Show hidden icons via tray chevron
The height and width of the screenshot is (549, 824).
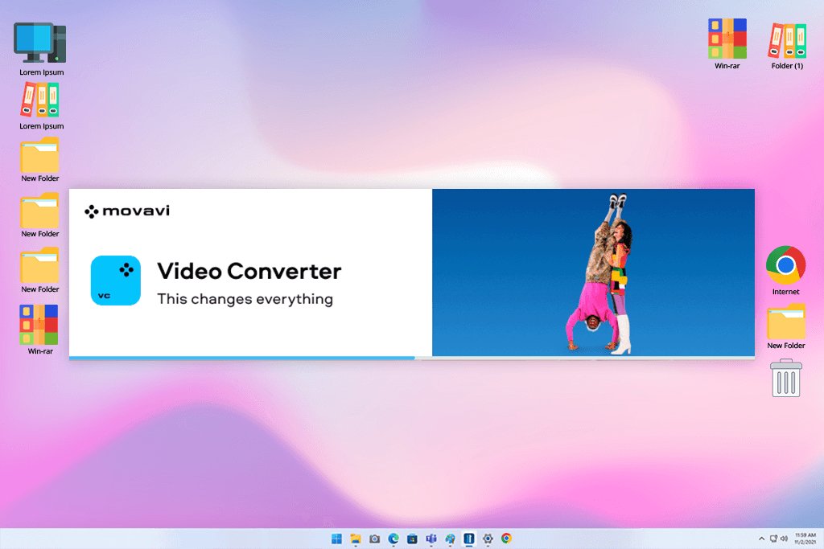click(x=761, y=539)
